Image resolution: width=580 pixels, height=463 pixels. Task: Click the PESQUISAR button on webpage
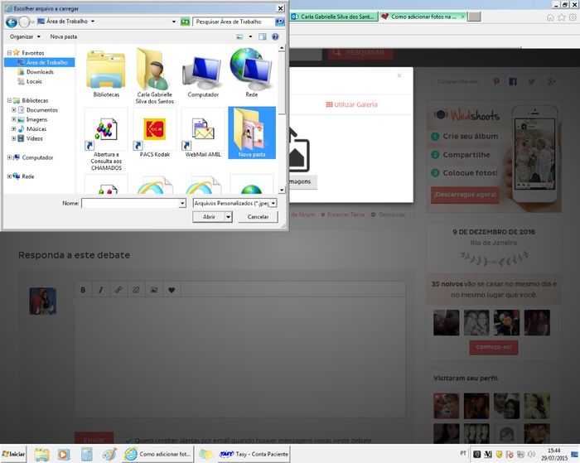point(360,52)
